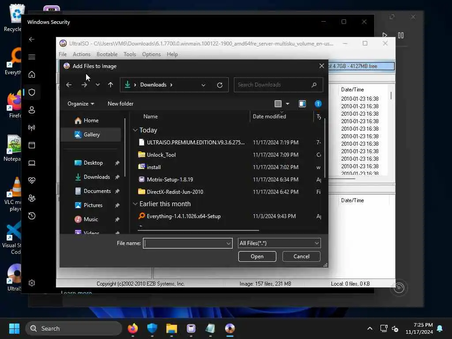Image resolution: width=452 pixels, height=339 pixels.
Task: Click the New folder button
Action: pyautogui.click(x=121, y=104)
